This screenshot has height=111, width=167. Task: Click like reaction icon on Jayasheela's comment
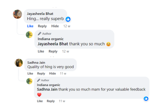click(x=68, y=19)
